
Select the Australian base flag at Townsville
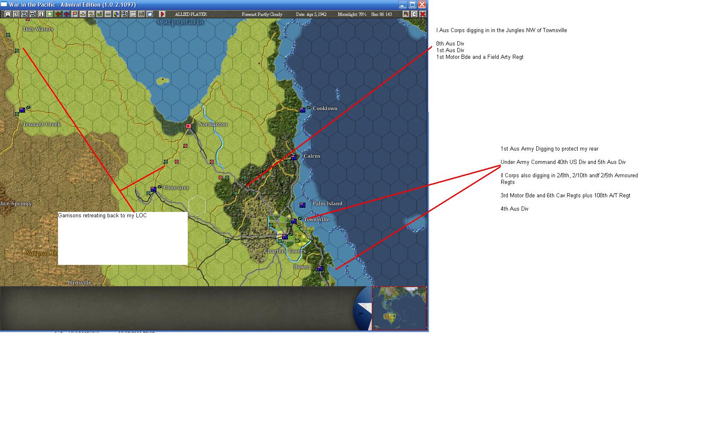pos(294,221)
